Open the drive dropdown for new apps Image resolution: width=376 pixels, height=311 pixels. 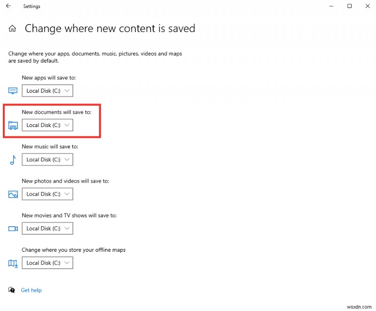click(x=47, y=90)
